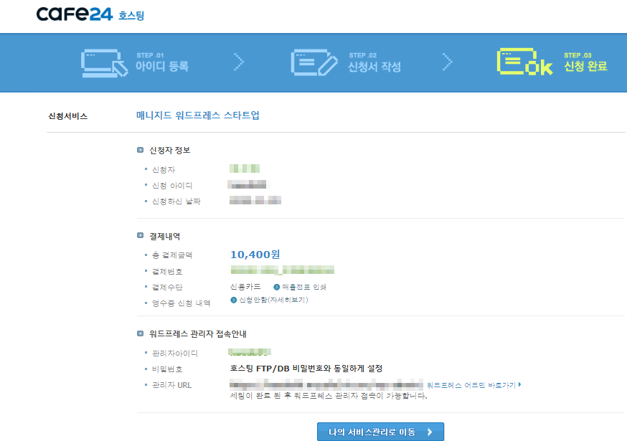
Task: Click the Step 02 application form icon
Action: click(x=314, y=62)
